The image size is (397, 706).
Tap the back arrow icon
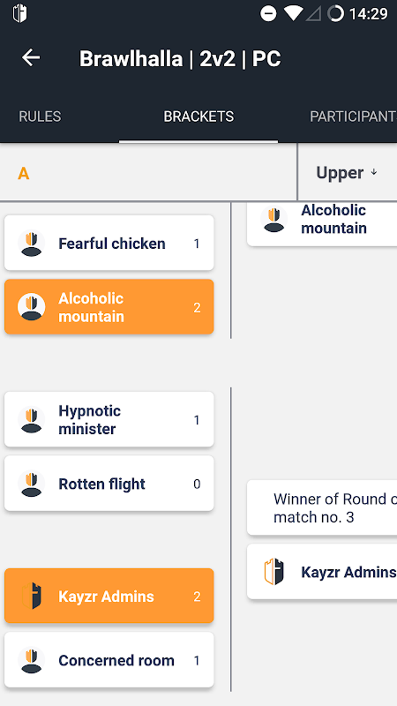coord(31,58)
